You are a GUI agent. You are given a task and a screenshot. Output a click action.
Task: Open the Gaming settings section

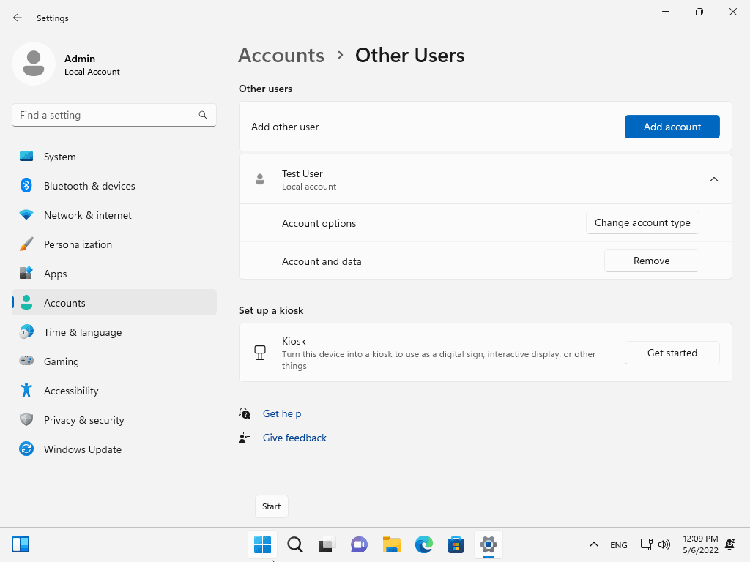point(61,361)
